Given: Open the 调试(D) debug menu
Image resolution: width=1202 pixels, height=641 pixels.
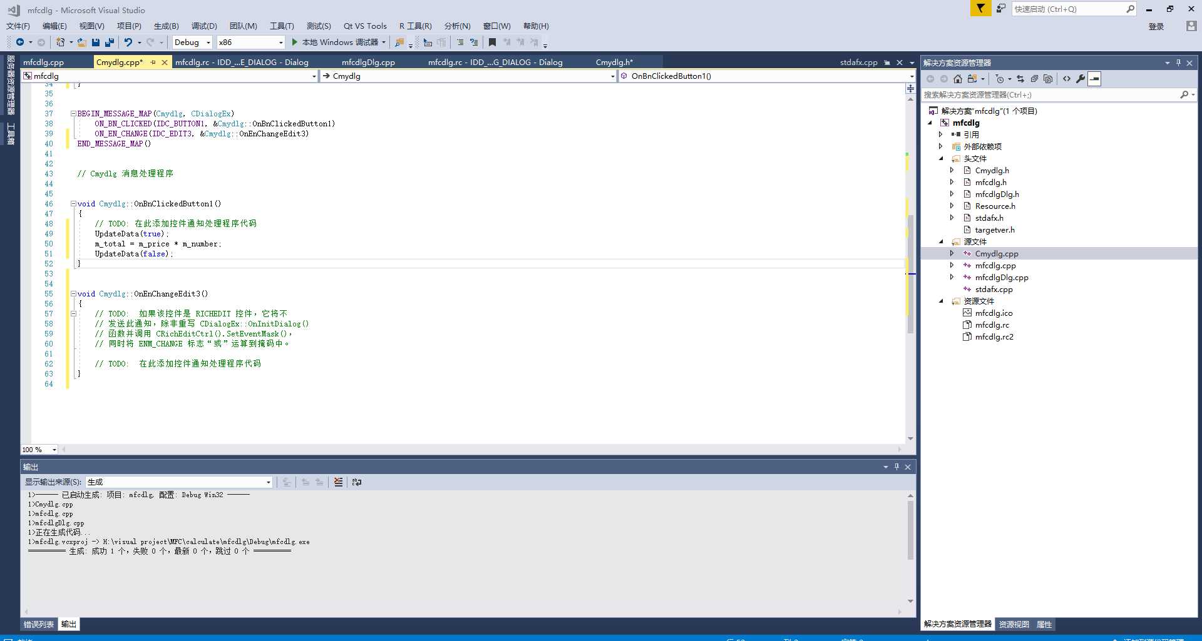Looking at the screenshot, I should coord(204,26).
